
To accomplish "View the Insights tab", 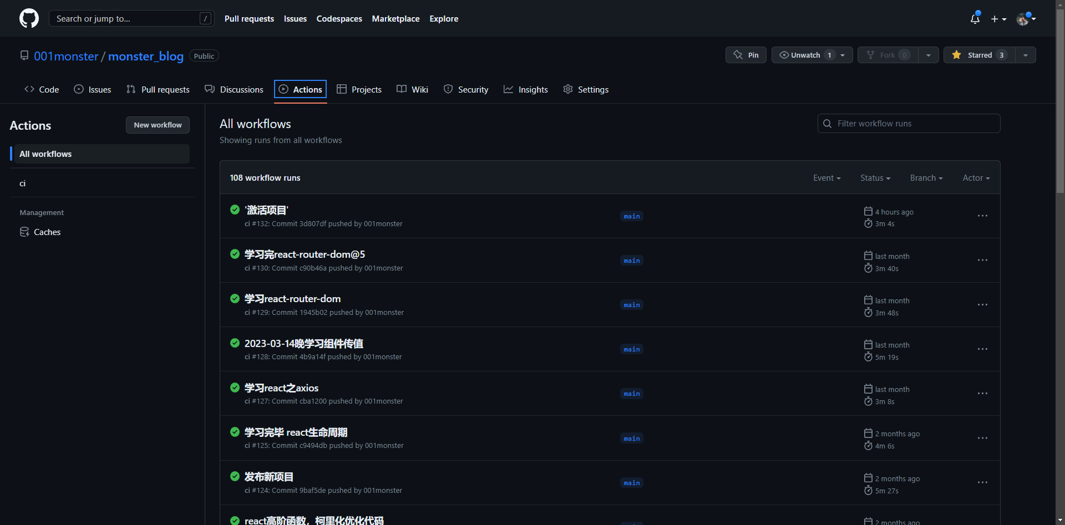I will click(526, 89).
